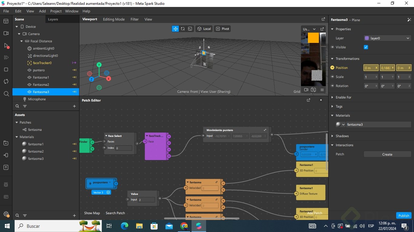Click the orange square in camera preview

point(313,38)
